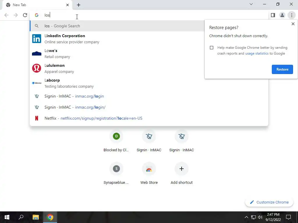Open the inmac.org/login suggestion without trailing slash

click(x=149, y=96)
